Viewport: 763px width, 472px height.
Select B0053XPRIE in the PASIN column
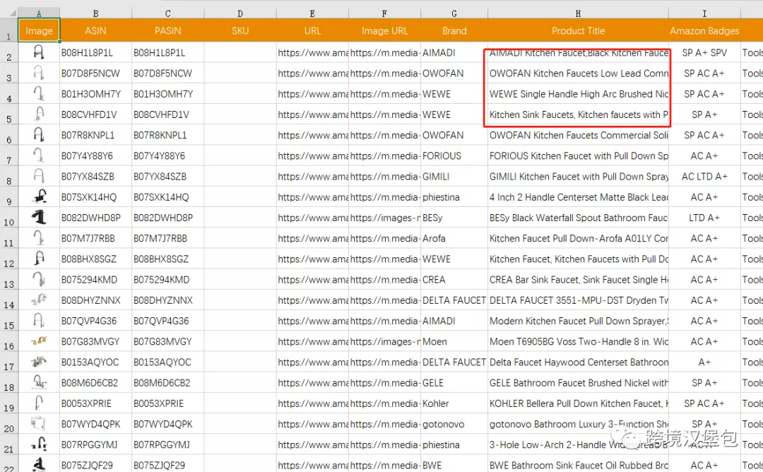tap(167, 403)
